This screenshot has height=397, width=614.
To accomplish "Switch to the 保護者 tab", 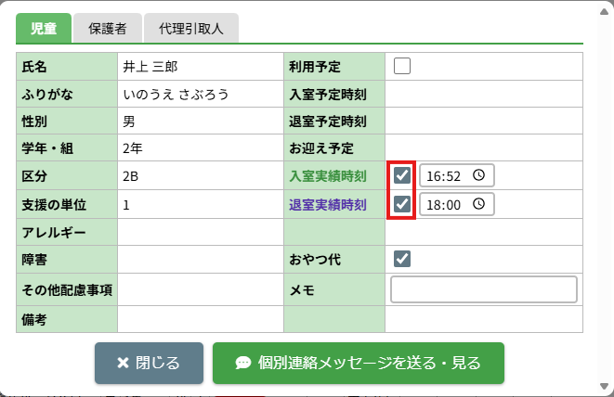I will tap(108, 29).
